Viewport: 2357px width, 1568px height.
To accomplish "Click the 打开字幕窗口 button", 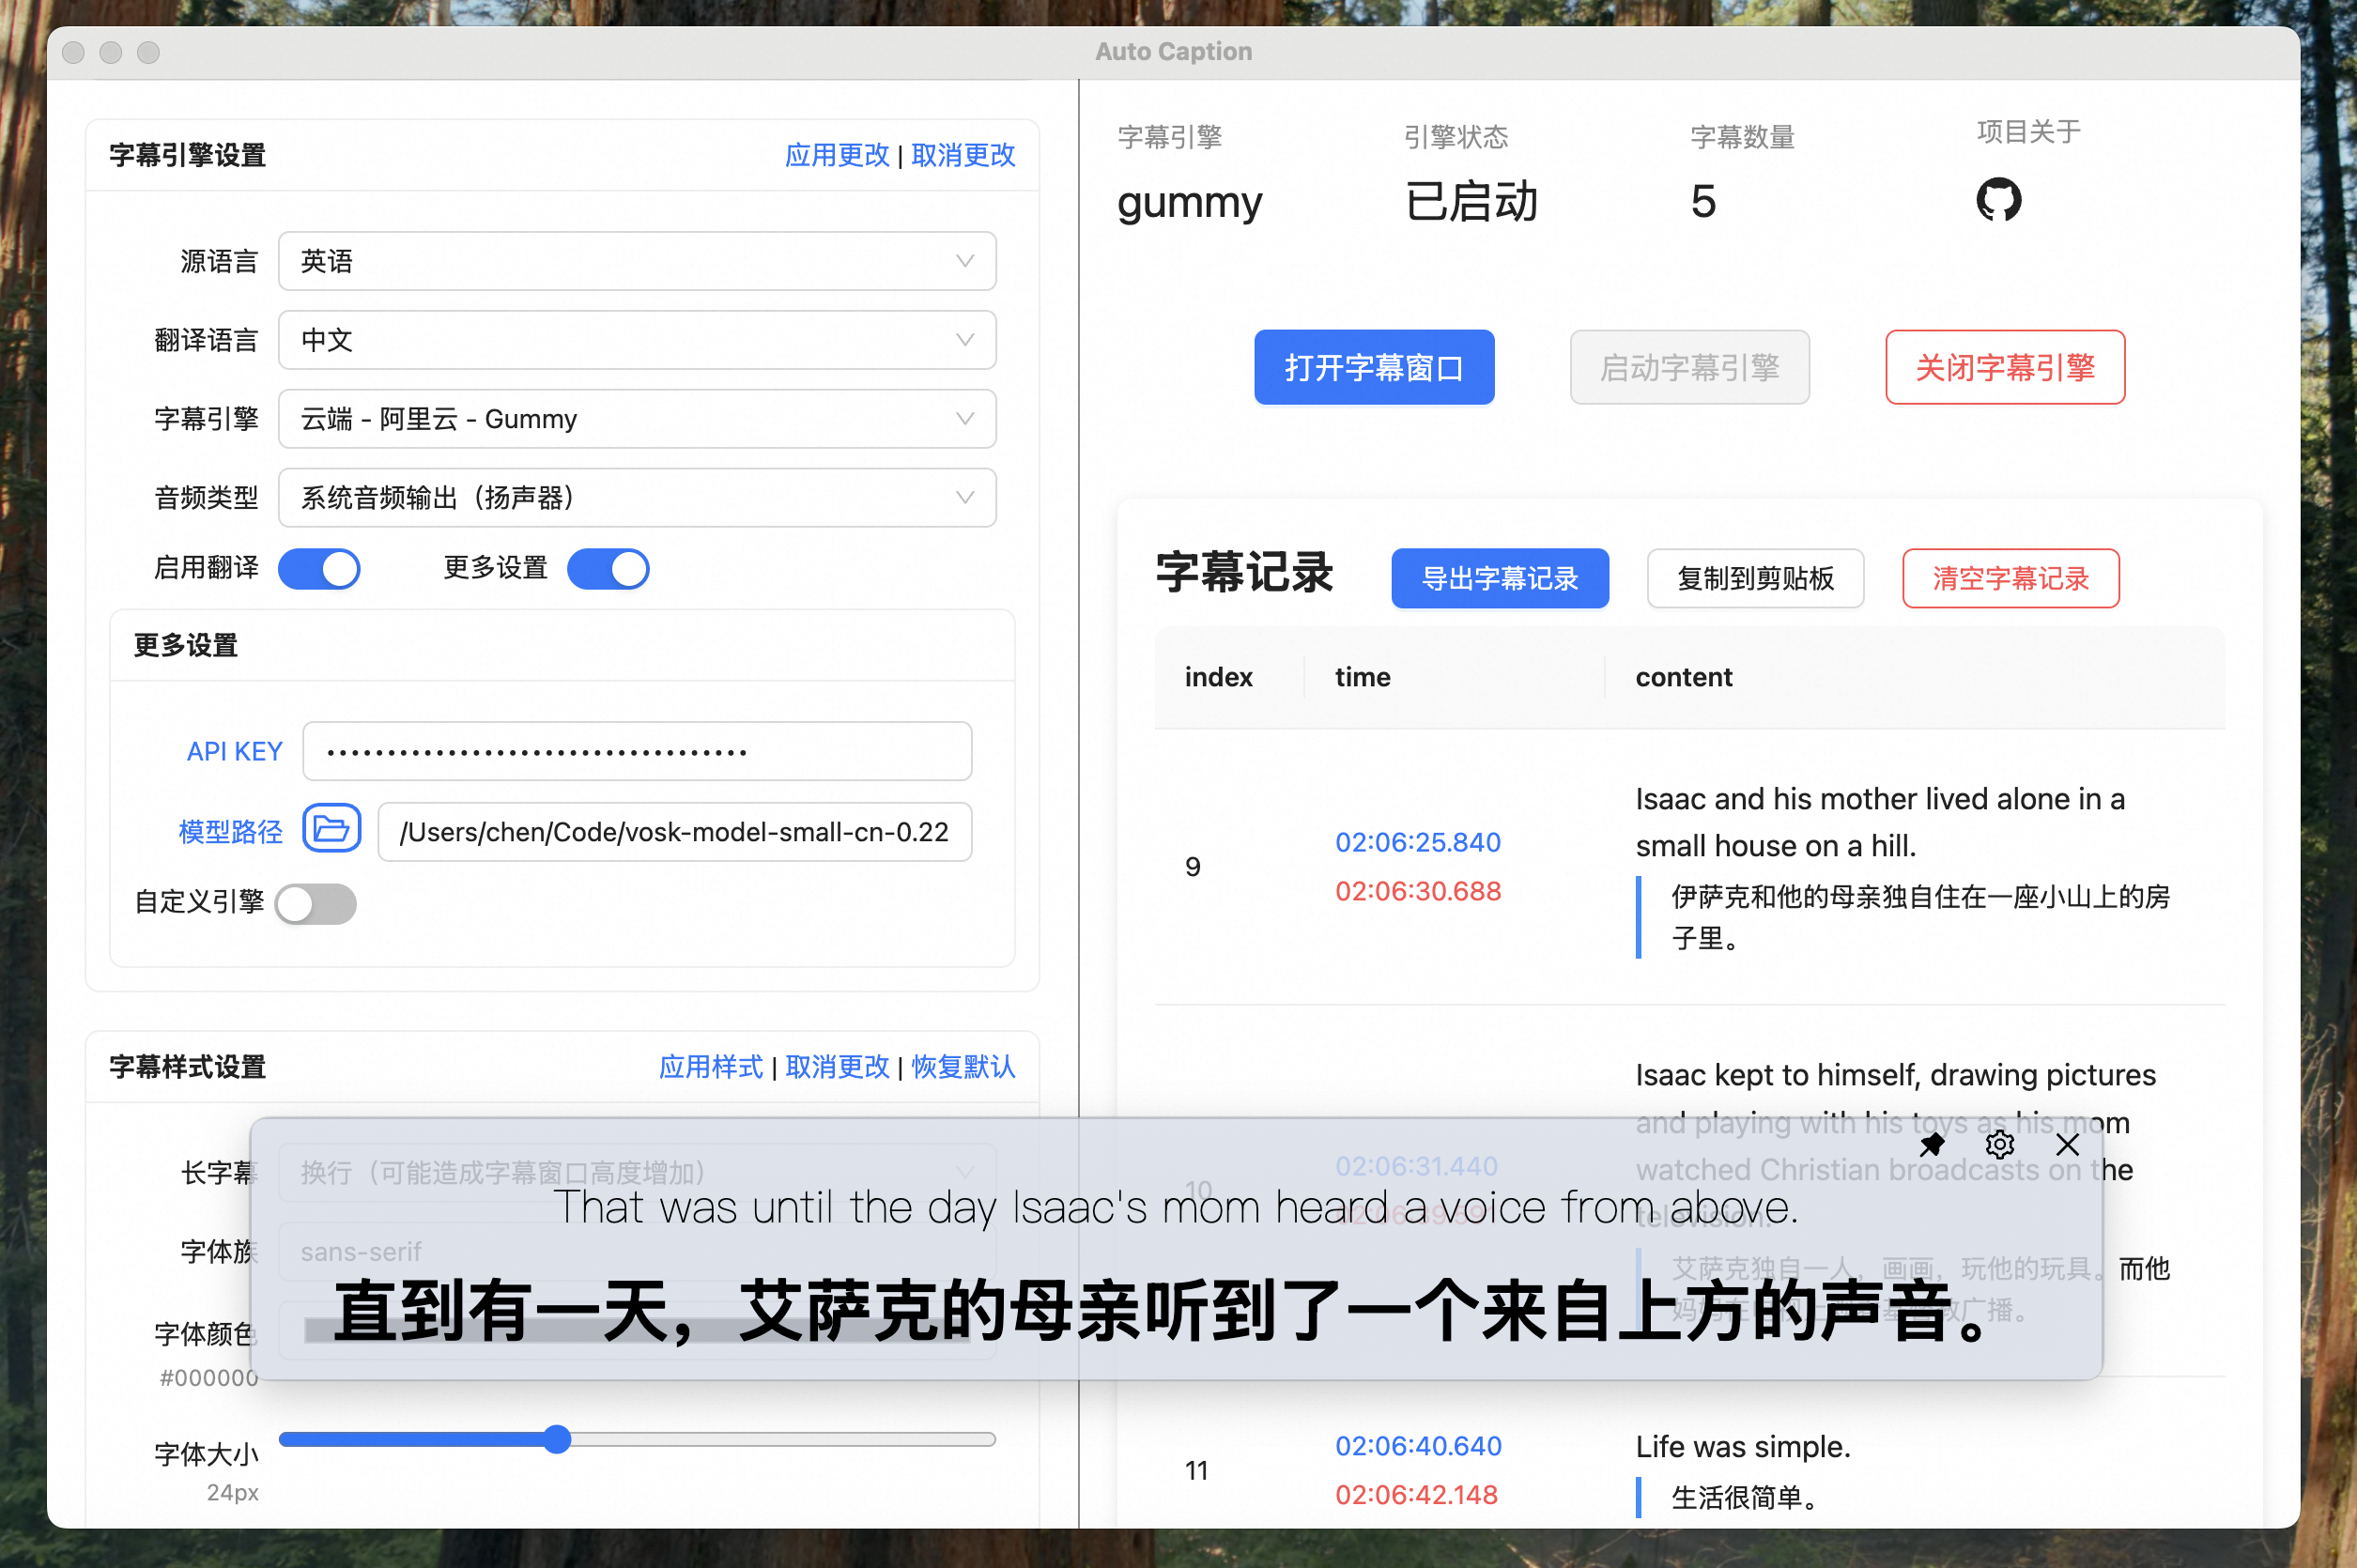I will click(x=1373, y=367).
